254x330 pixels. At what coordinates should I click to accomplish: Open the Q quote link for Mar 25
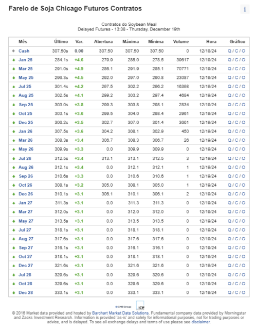(x=229, y=69)
